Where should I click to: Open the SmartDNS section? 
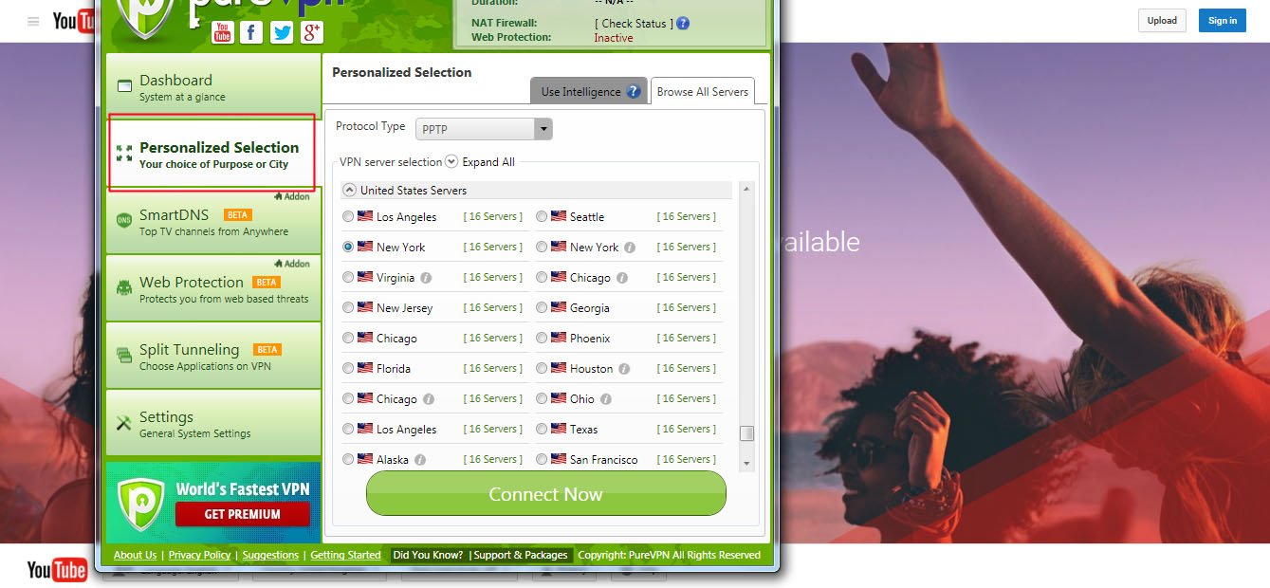tap(213, 221)
